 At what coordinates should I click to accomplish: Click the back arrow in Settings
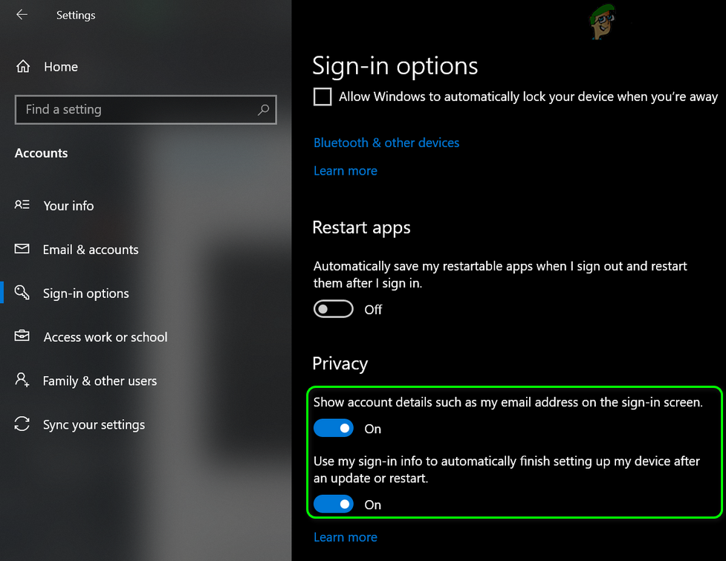click(22, 15)
